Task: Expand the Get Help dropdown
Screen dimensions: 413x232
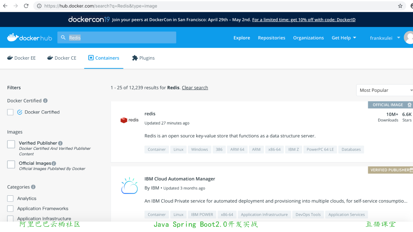Action: click(x=344, y=37)
